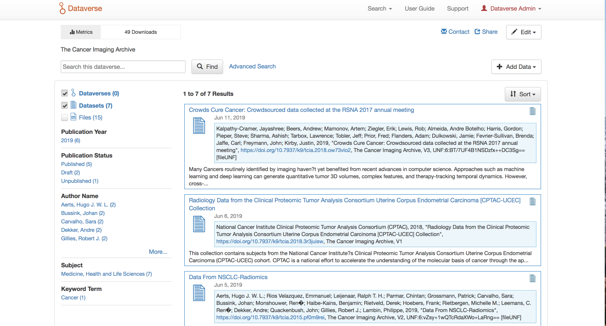Open the Sort dropdown
Image resolution: width=606 pixels, height=326 pixels.
pyautogui.click(x=523, y=94)
